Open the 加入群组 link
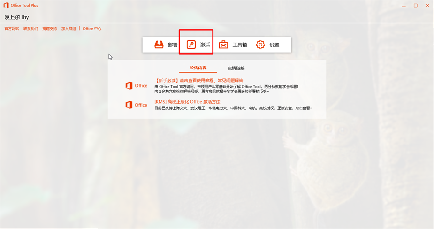The height and width of the screenshot is (229, 434). click(x=69, y=29)
